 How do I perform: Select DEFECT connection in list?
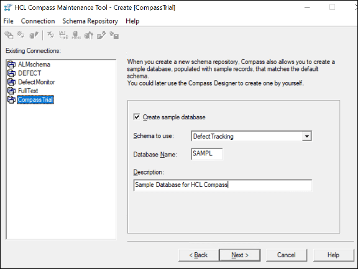point(29,73)
